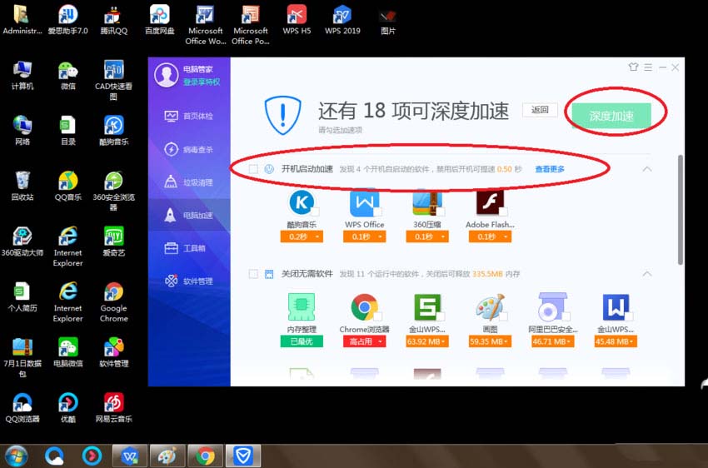Click the 优酷 desktop icon

(67, 403)
